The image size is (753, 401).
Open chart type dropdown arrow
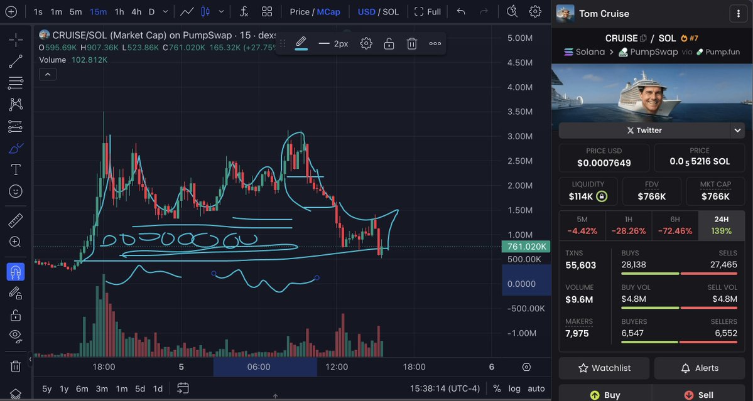coord(221,11)
